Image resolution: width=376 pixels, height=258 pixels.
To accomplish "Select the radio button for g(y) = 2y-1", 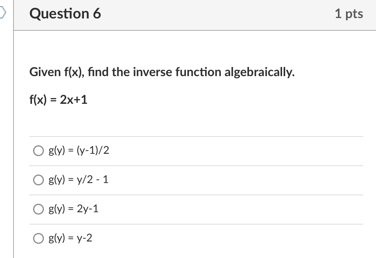I will pyautogui.click(x=38, y=209).
